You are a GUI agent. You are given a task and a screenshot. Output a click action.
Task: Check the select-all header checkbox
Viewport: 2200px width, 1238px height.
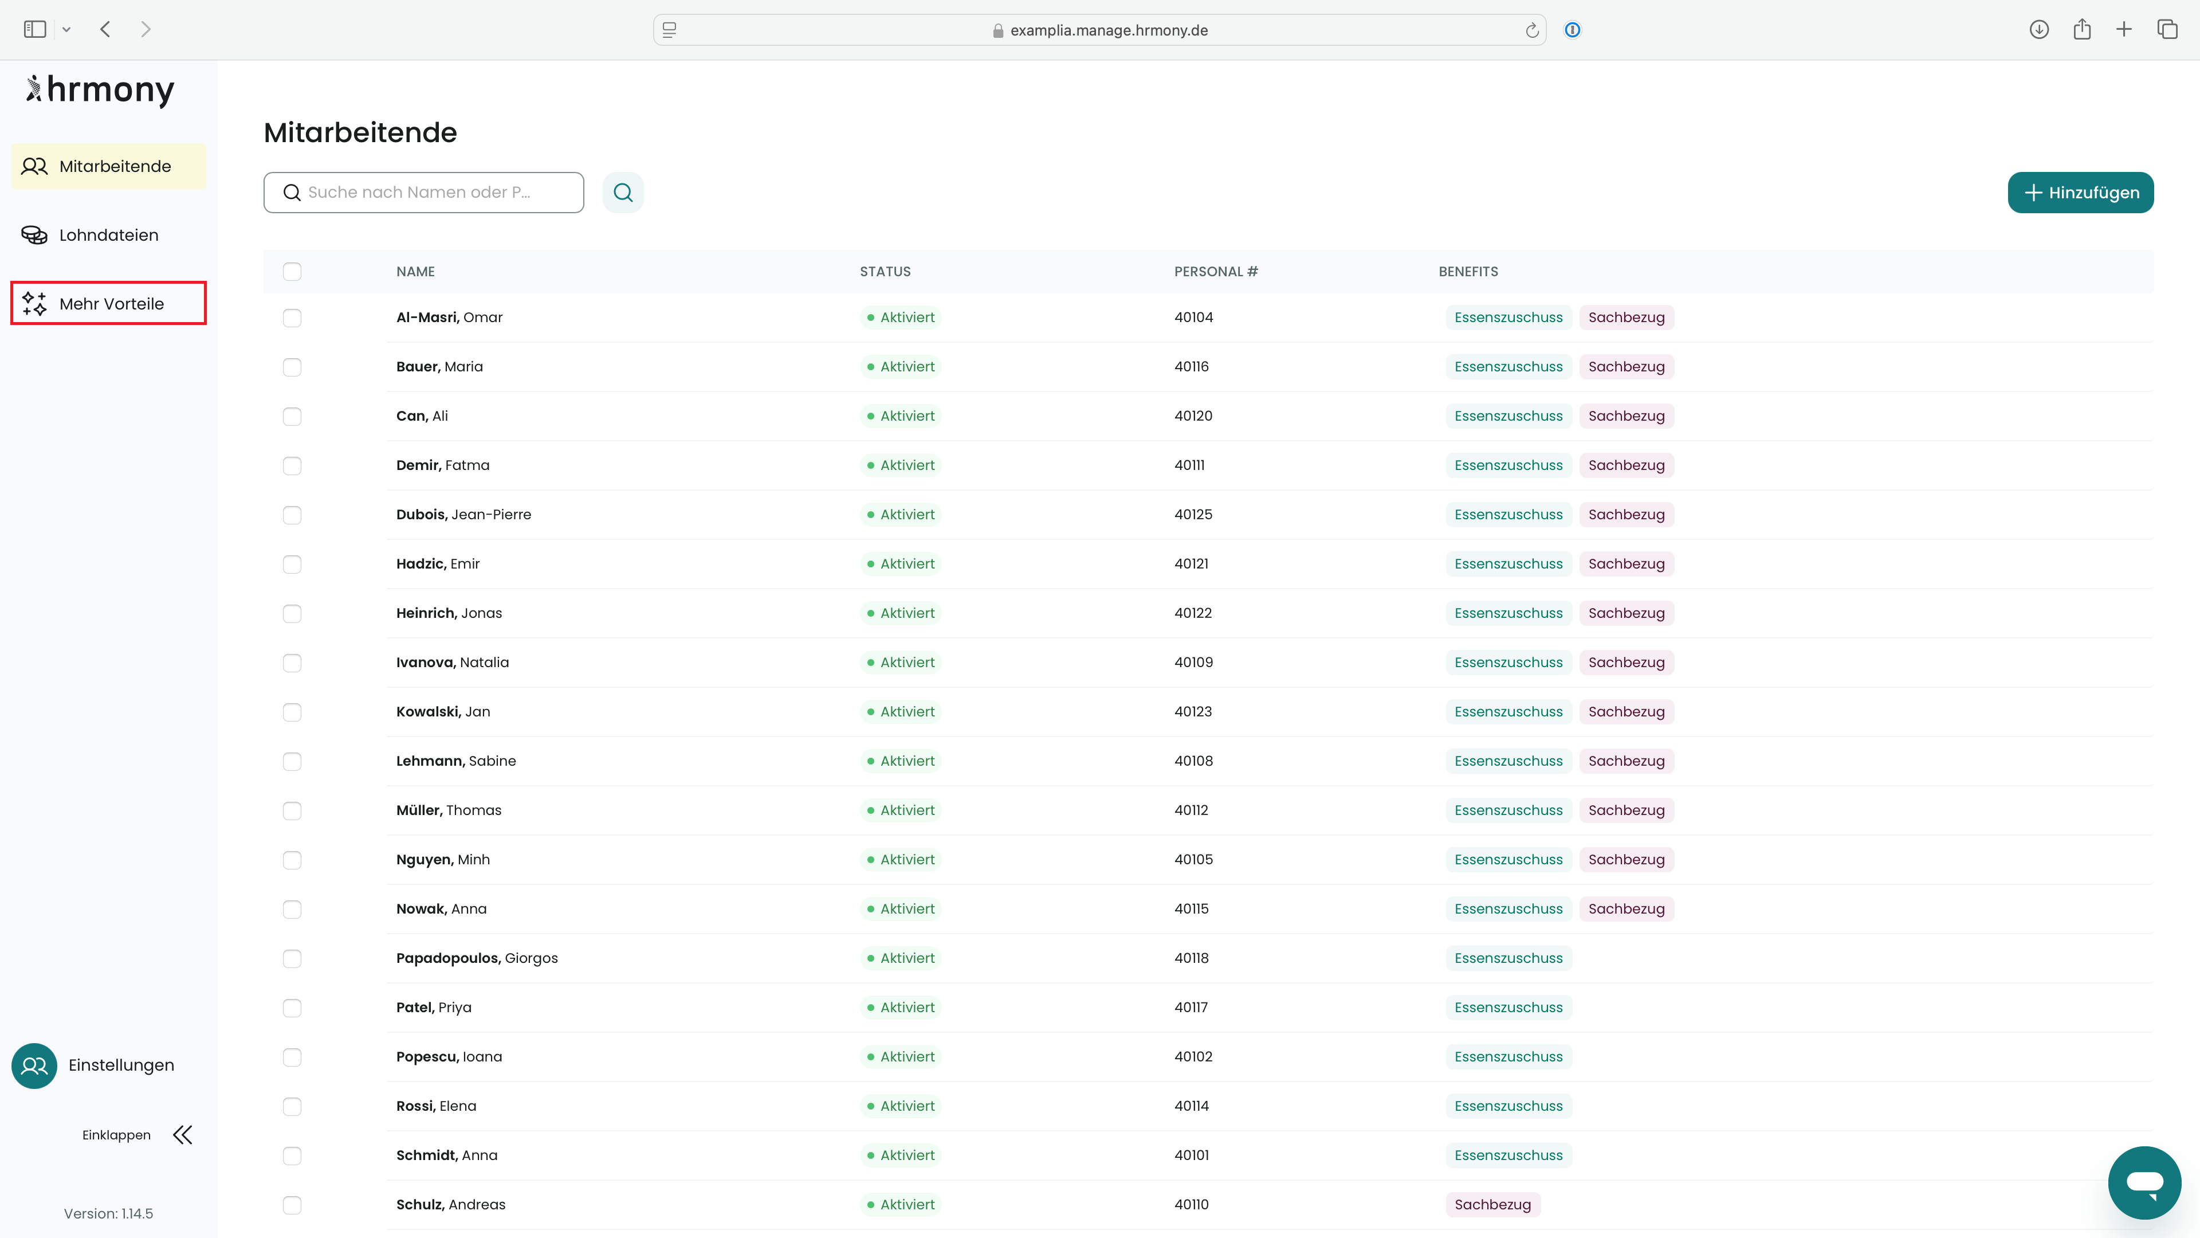tap(292, 272)
